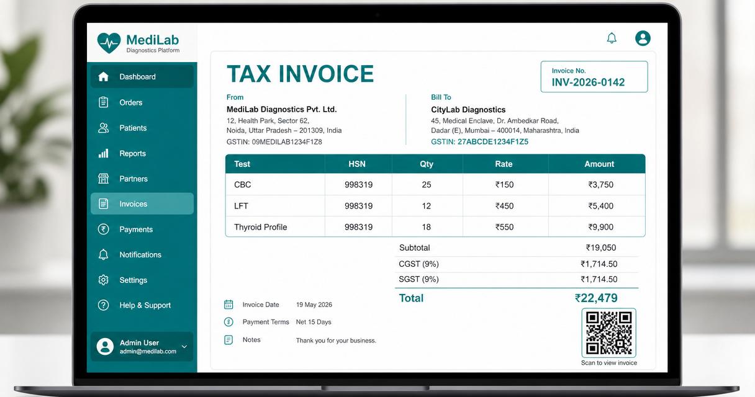Screen dimensions: 755x397
Task: Click the Invoices document icon in sidebar
Action: click(x=104, y=204)
